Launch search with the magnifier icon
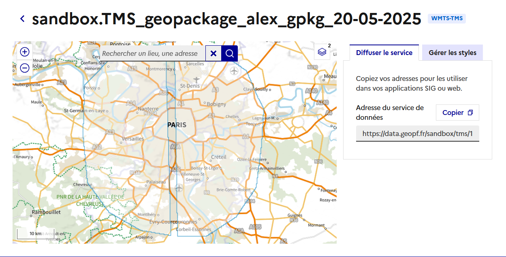This screenshot has width=506, height=257. click(x=229, y=53)
